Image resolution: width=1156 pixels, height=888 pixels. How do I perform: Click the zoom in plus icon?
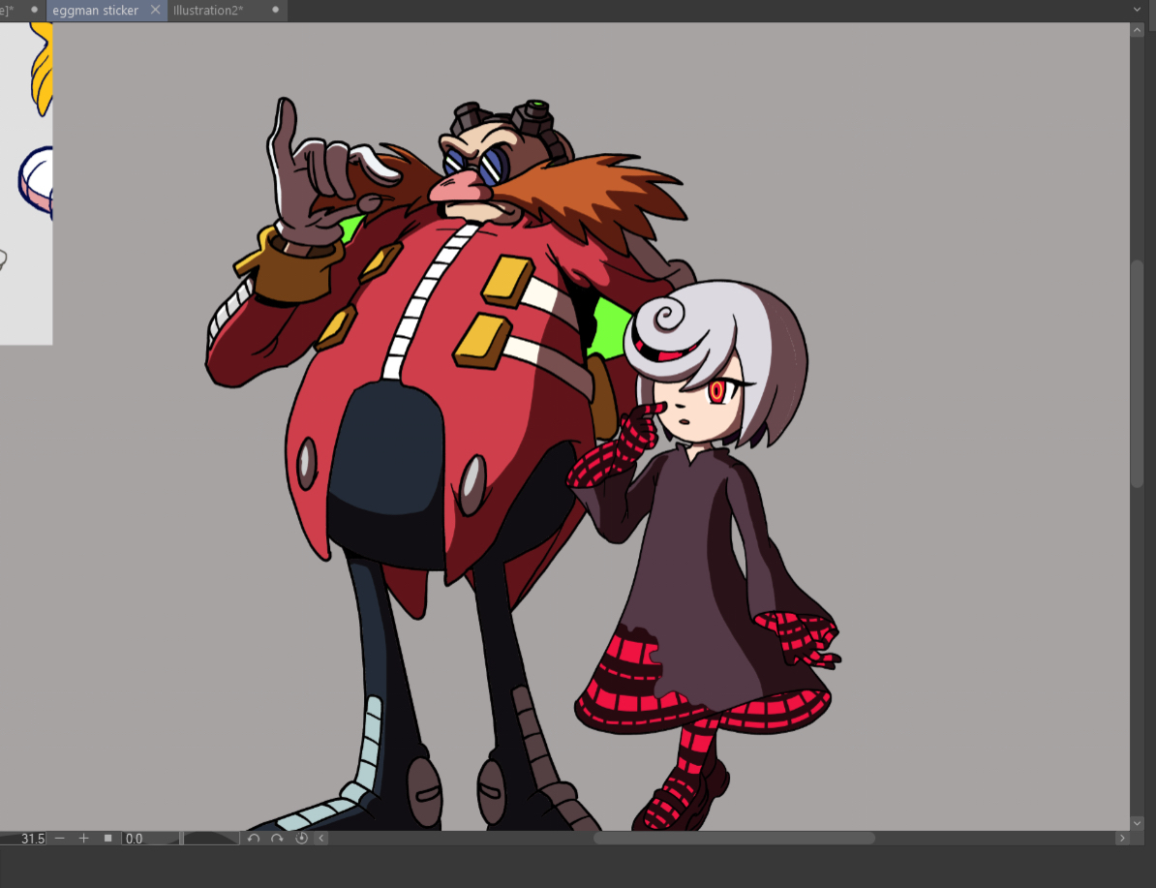point(84,838)
